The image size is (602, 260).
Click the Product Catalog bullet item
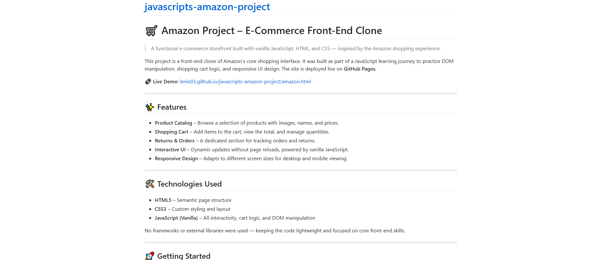247,123
